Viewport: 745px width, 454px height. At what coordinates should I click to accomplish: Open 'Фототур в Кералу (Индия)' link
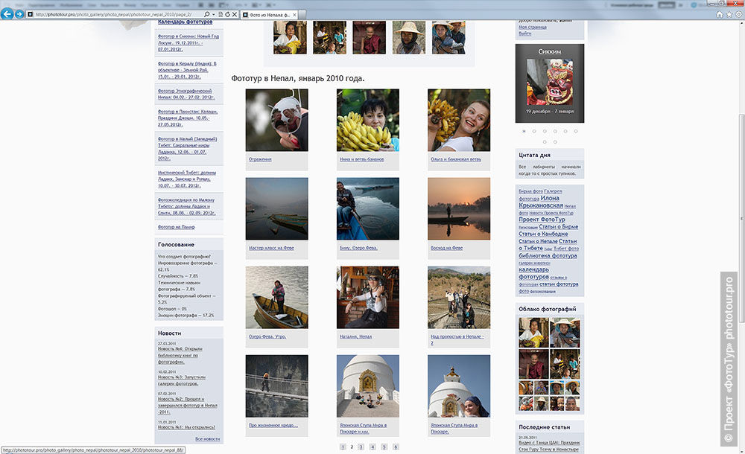[x=187, y=70]
